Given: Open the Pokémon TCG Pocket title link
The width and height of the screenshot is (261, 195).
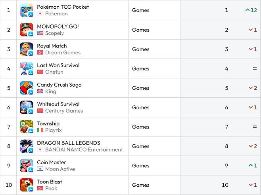Looking at the screenshot, I should pyautogui.click(x=63, y=7).
